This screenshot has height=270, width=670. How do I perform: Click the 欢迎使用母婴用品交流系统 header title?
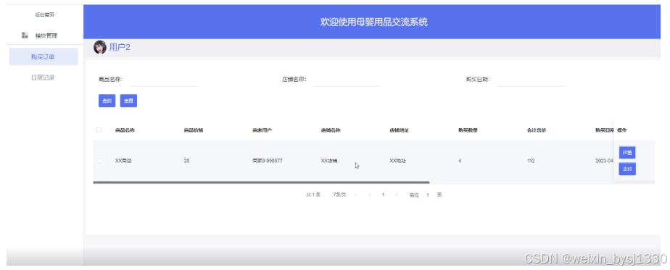tap(374, 22)
